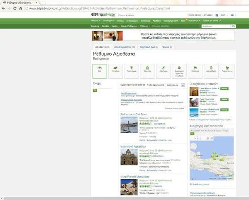The image size is (249, 200).
Task: Open the Casa Vitae Hotel link
Action: click(207, 99)
